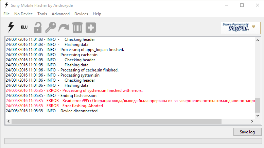Image resolution: width=264 pixels, height=148 pixels.
Task: Select the red 'system.sin finished with errors' line
Action: [x=74, y=91]
